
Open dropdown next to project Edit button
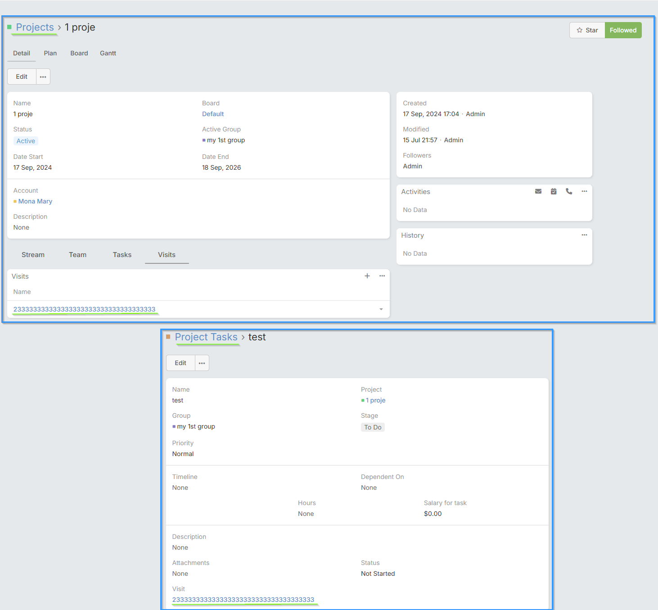tap(43, 77)
